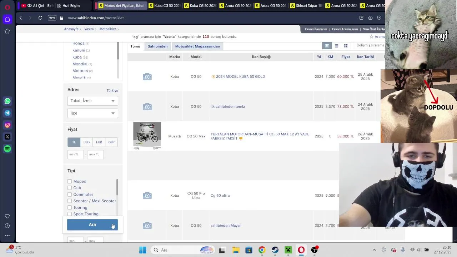Check the Cub type checkbox
457x257 pixels.
(70, 188)
